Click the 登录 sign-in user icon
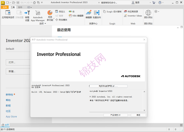 [133, 3]
